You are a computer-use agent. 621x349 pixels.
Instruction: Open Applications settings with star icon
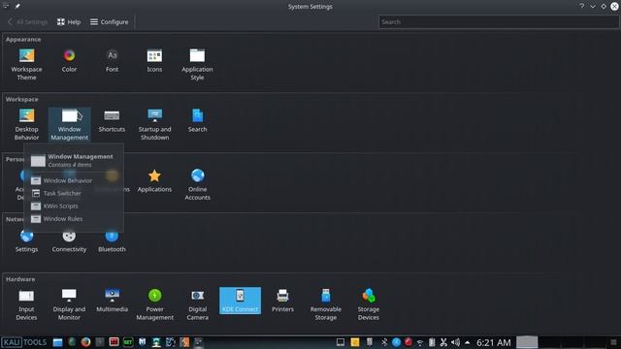[x=154, y=181]
